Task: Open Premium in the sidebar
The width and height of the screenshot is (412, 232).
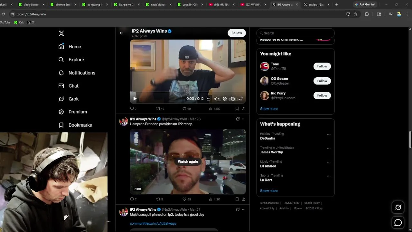Action: (x=73, y=112)
